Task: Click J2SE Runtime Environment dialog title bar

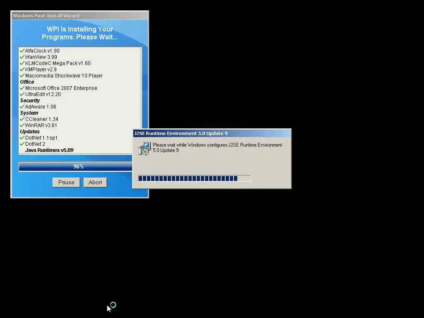Action: coord(212,133)
